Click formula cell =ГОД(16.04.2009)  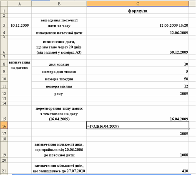[138, 125]
